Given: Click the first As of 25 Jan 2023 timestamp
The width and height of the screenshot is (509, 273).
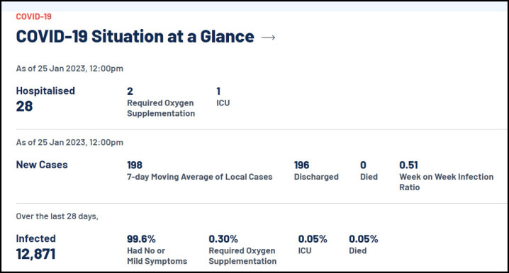Looking at the screenshot, I should pyautogui.click(x=69, y=69).
